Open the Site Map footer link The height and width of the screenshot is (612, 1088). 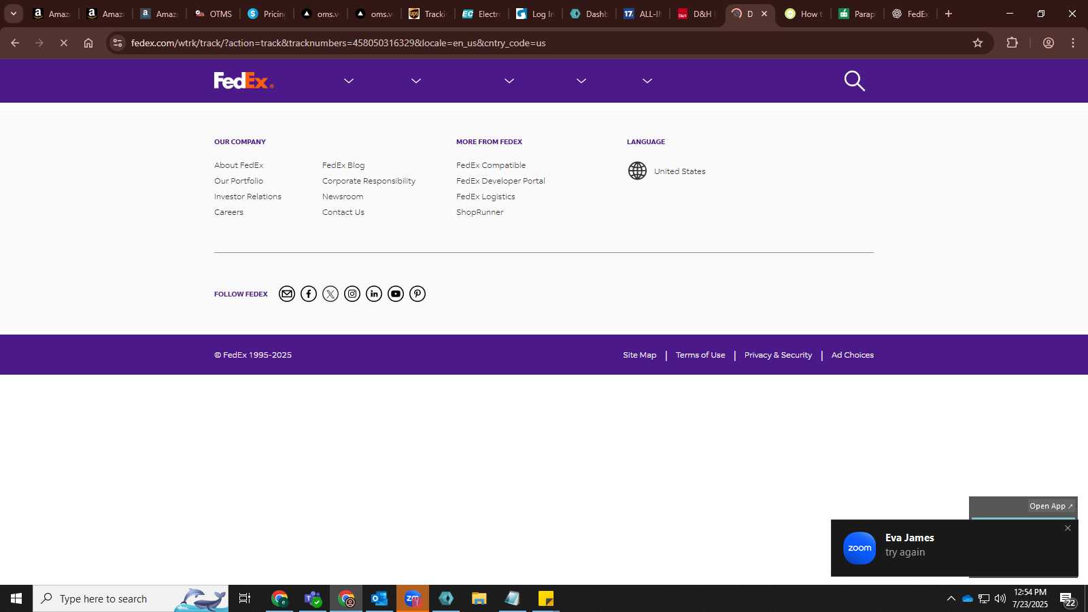click(640, 355)
